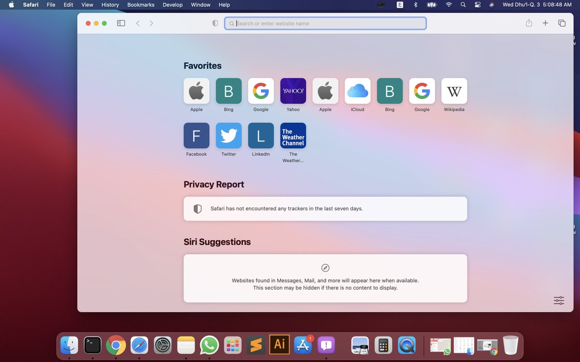Open Calculator from the Dock
The width and height of the screenshot is (580, 362).
click(x=383, y=345)
